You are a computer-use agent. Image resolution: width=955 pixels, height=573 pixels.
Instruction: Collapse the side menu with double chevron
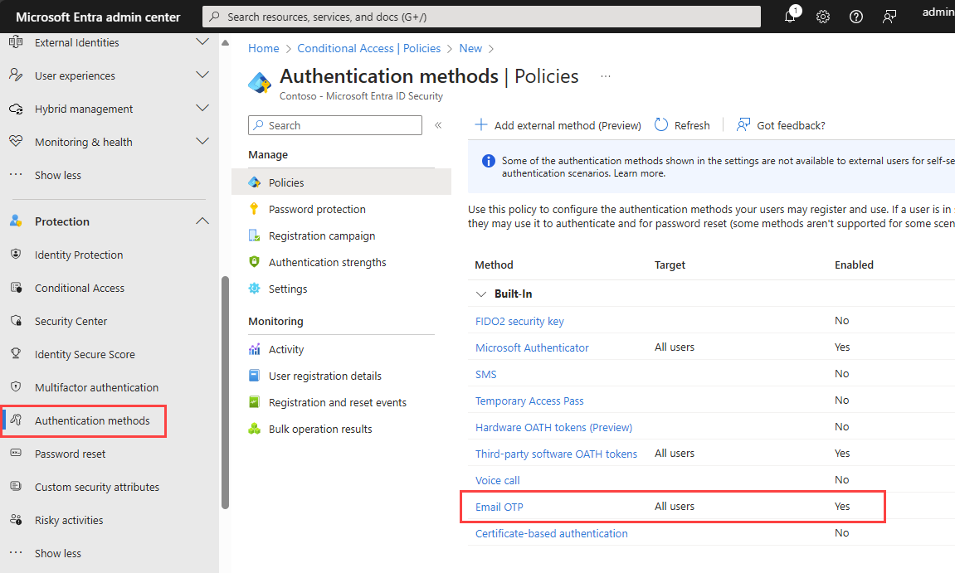[x=438, y=125]
